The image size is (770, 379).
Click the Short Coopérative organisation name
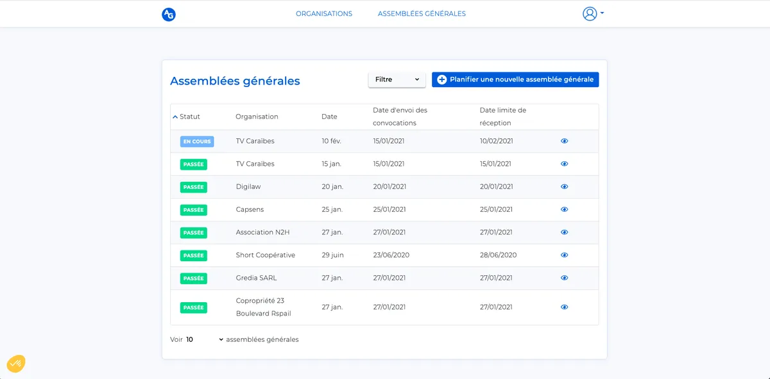266,255
